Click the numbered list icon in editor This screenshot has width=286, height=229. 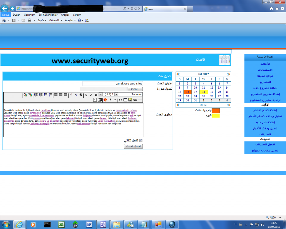(x=51, y=95)
